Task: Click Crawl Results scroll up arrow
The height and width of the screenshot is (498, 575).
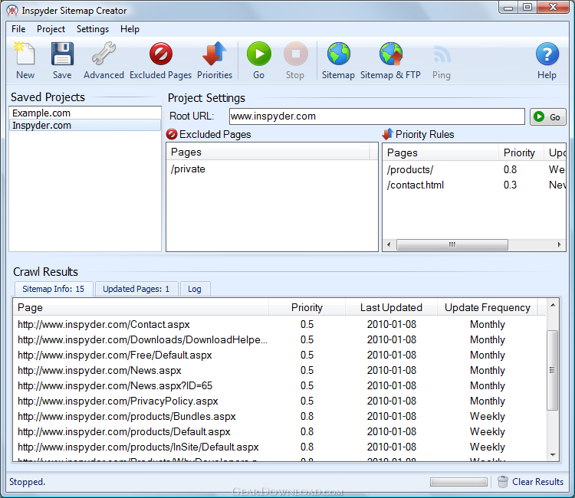Action: coord(553,305)
